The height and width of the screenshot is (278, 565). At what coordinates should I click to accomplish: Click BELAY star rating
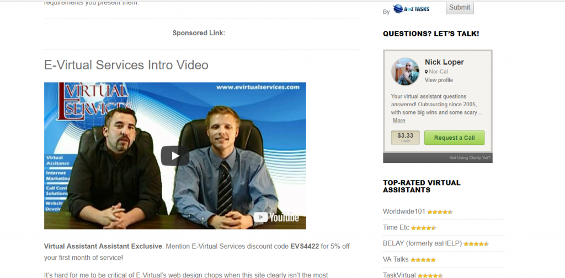(x=476, y=244)
